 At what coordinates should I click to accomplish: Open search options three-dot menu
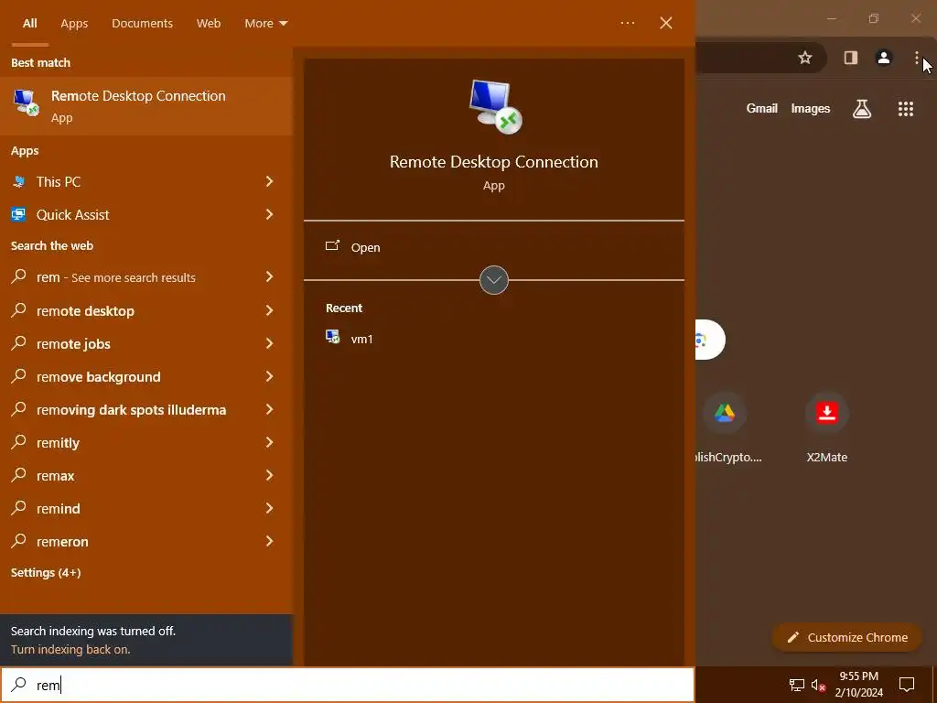click(628, 23)
